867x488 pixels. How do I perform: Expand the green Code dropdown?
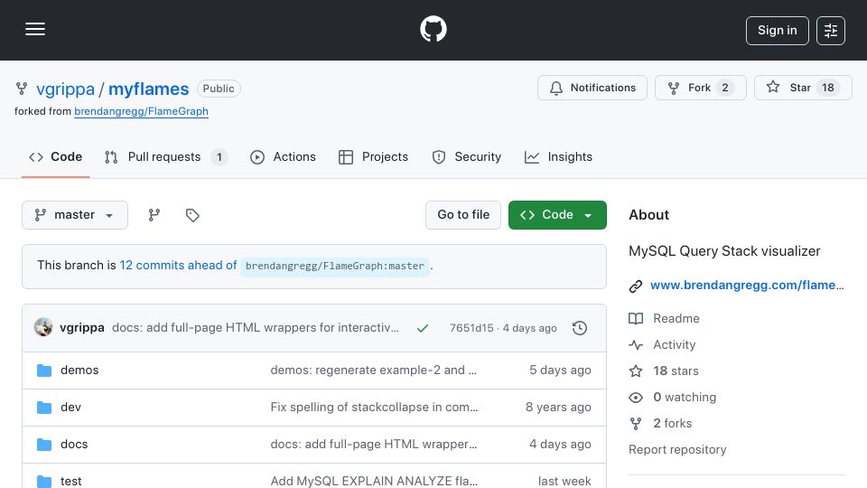557,215
